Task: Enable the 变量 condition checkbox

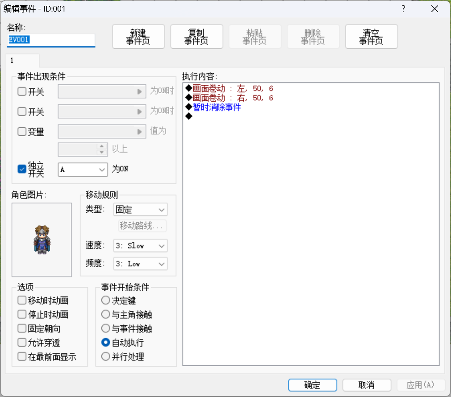Action: point(22,132)
